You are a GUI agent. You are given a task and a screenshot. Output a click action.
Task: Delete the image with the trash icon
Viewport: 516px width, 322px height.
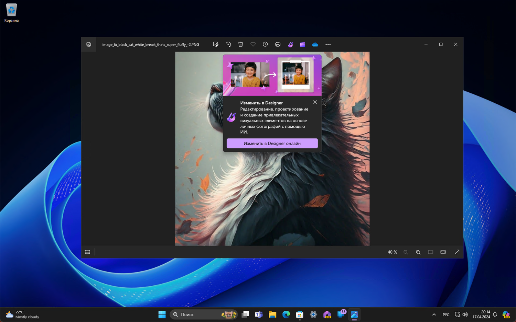pos(240,44)
